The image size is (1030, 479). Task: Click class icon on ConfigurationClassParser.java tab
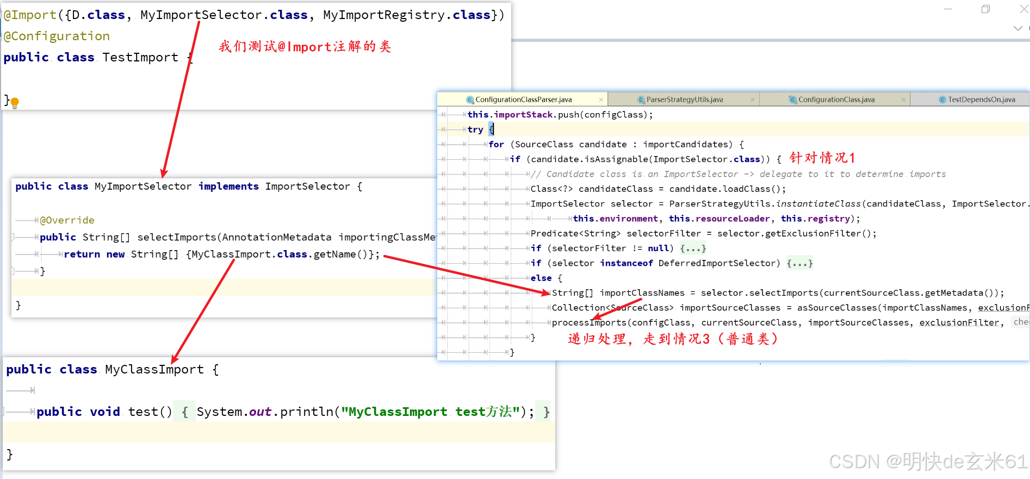[x=470, y=99]
